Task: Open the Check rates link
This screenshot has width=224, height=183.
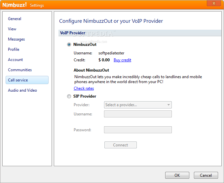Action: pyautogui.click(x=84, y=88)
